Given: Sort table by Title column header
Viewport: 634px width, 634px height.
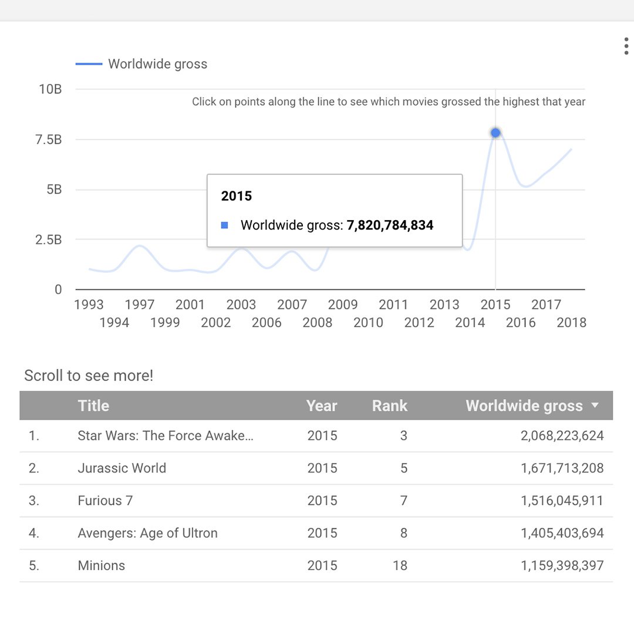Looking at the screenshot, I should 93,406.
